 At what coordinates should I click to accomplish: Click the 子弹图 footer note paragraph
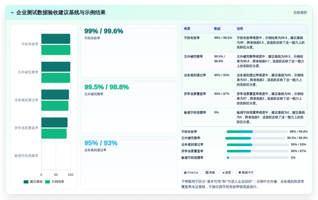[x=243, y=184]
